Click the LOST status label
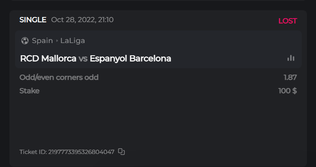This screenshot has width=316, height=167. tap(288, 21)
